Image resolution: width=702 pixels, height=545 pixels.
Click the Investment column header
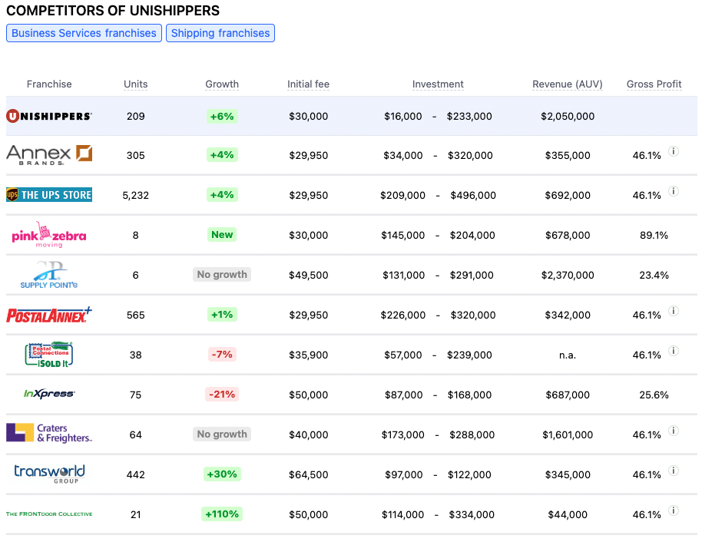pyautogui.click(x=438, y=84)
